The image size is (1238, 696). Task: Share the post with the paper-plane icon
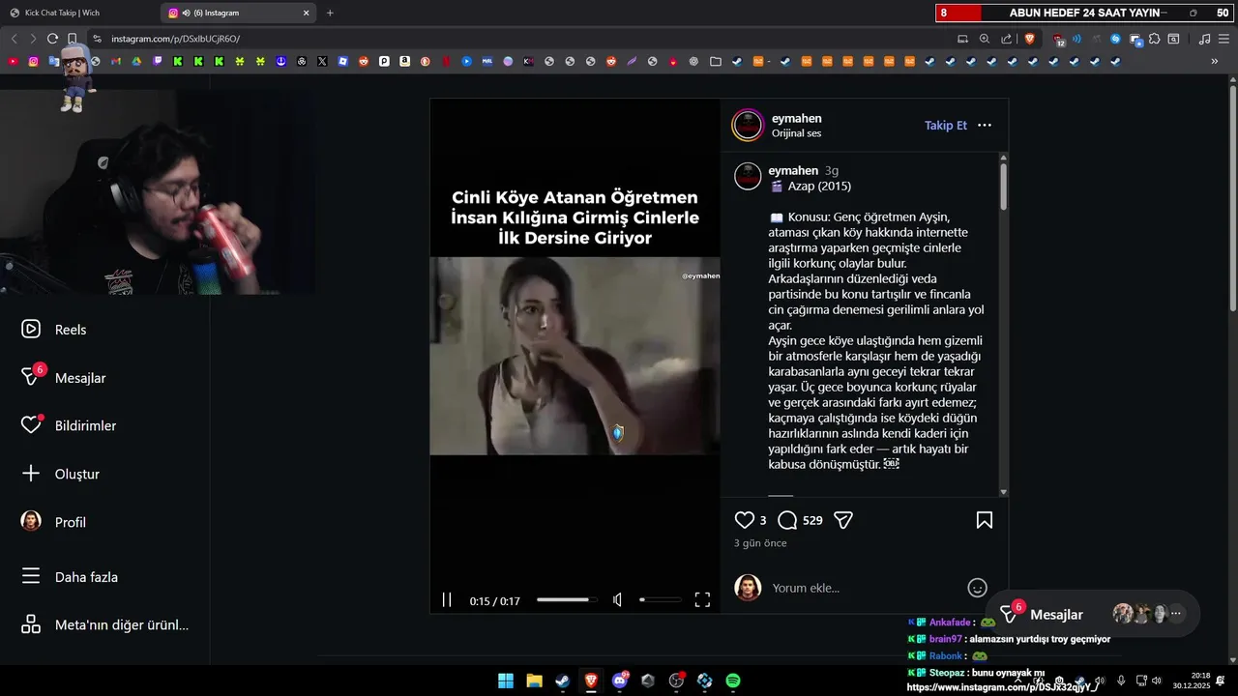pos(843,520)
